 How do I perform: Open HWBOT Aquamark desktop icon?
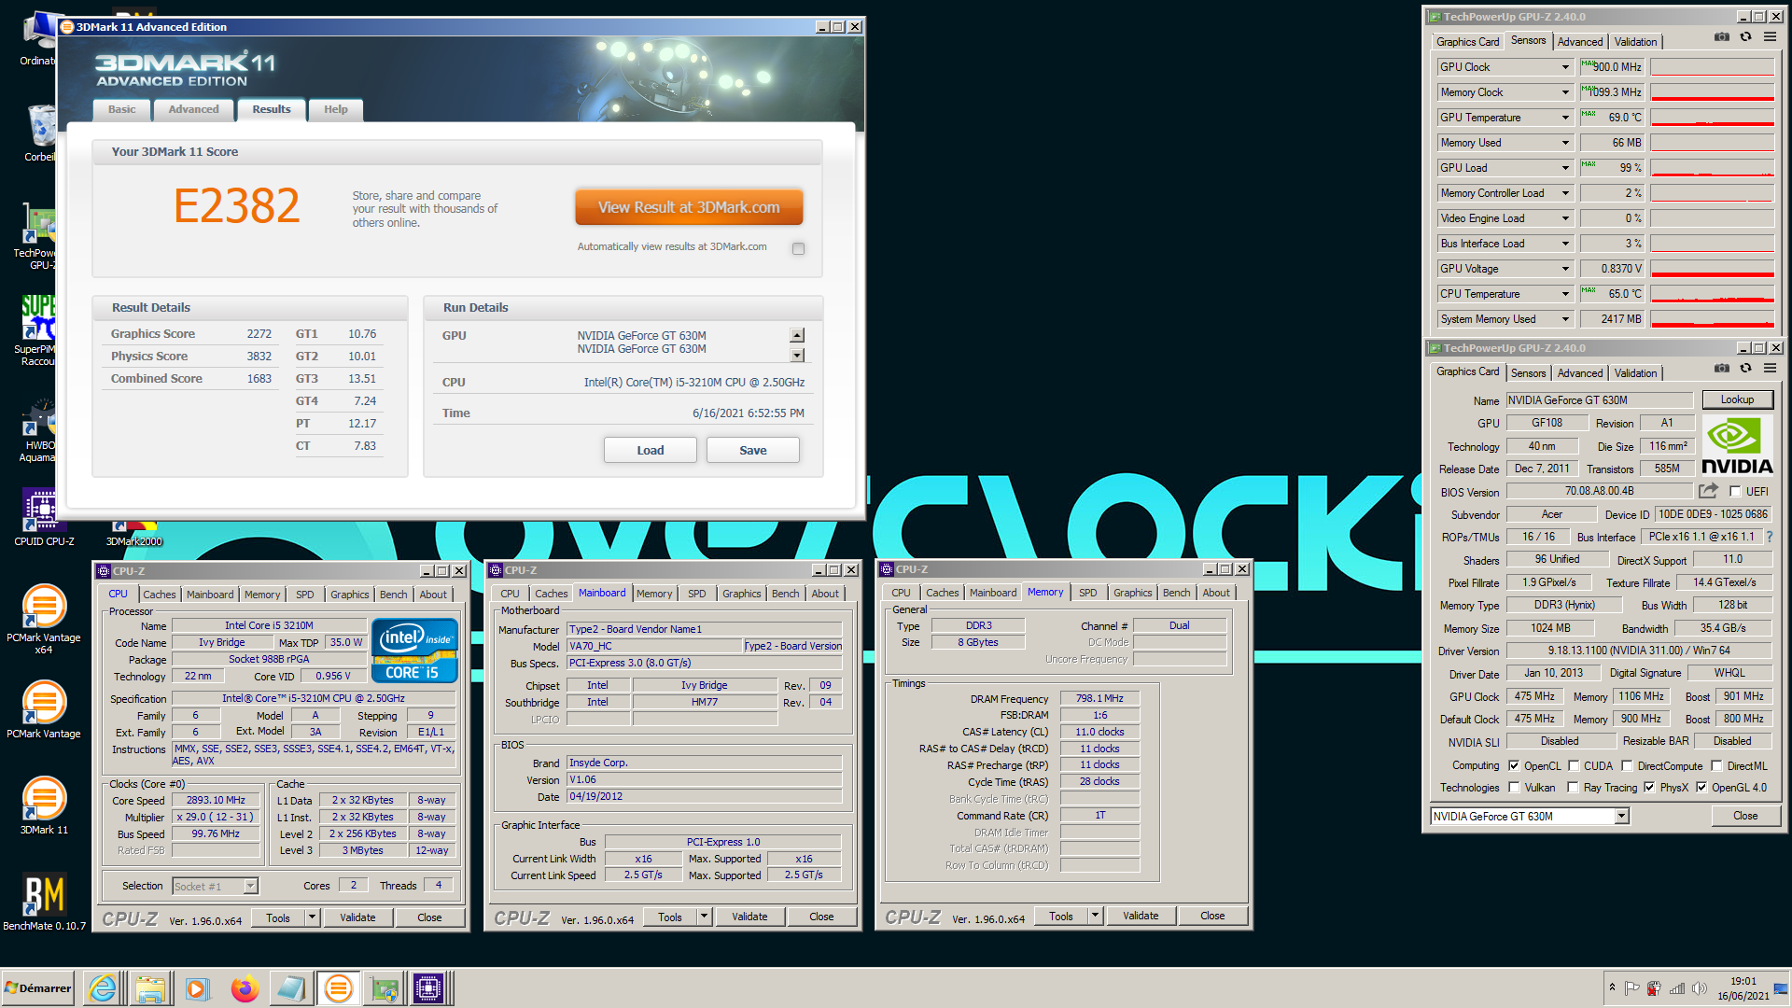tap(39, 431)
